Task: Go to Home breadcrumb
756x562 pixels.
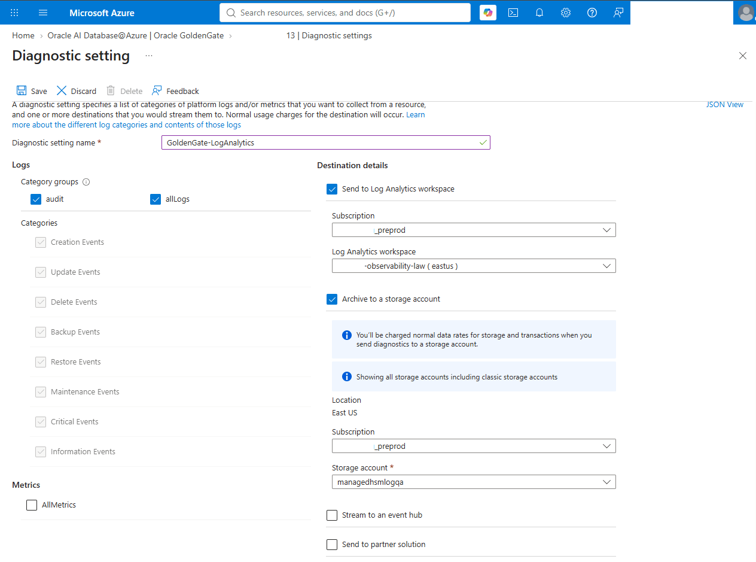Action: point(23,36)
